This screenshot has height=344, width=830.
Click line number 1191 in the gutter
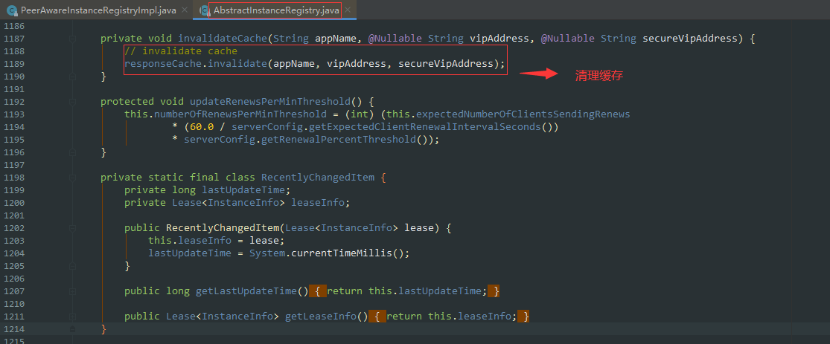coord(13,89)
